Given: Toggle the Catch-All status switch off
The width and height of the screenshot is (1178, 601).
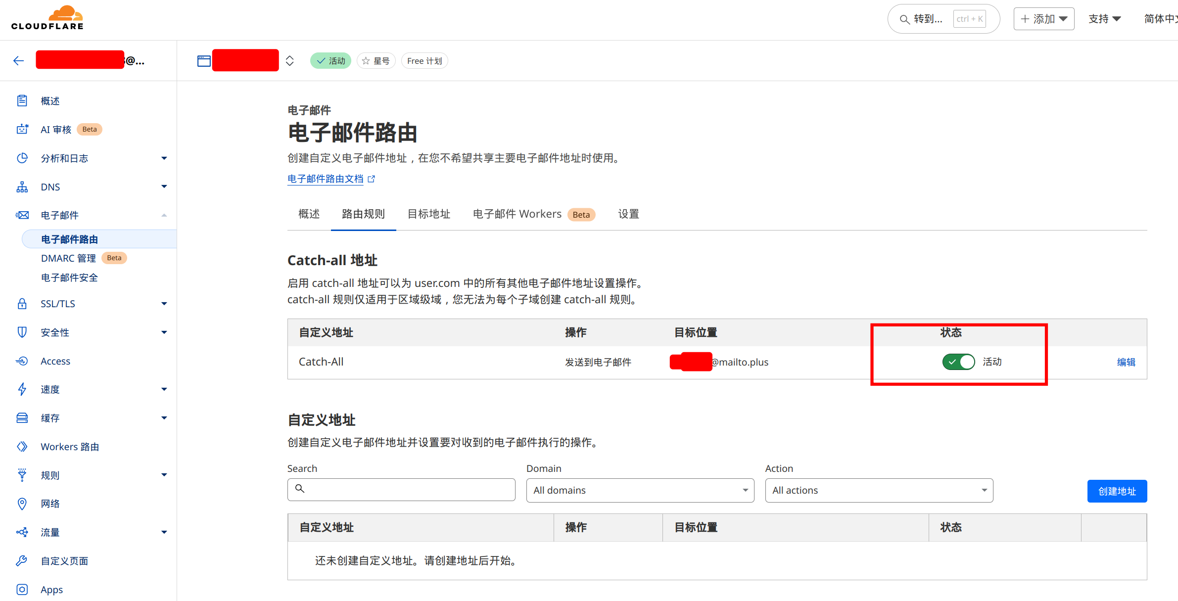Looking at the screenshot, I should [x=958, y=362].
